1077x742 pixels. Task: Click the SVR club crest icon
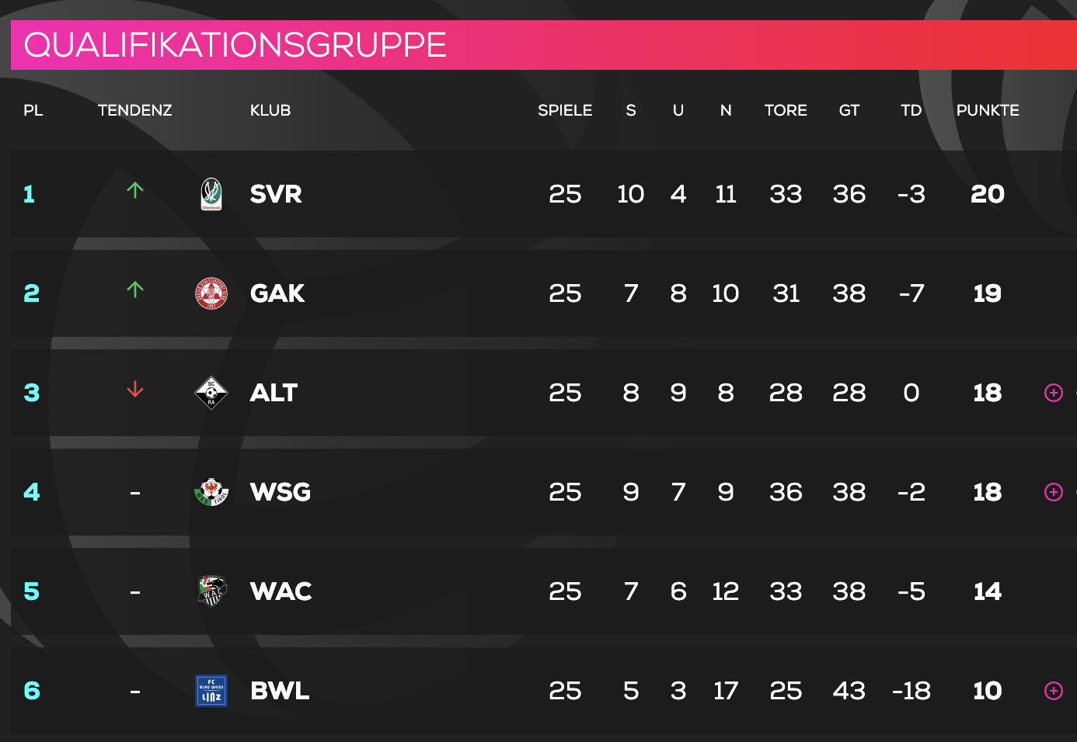211,194
